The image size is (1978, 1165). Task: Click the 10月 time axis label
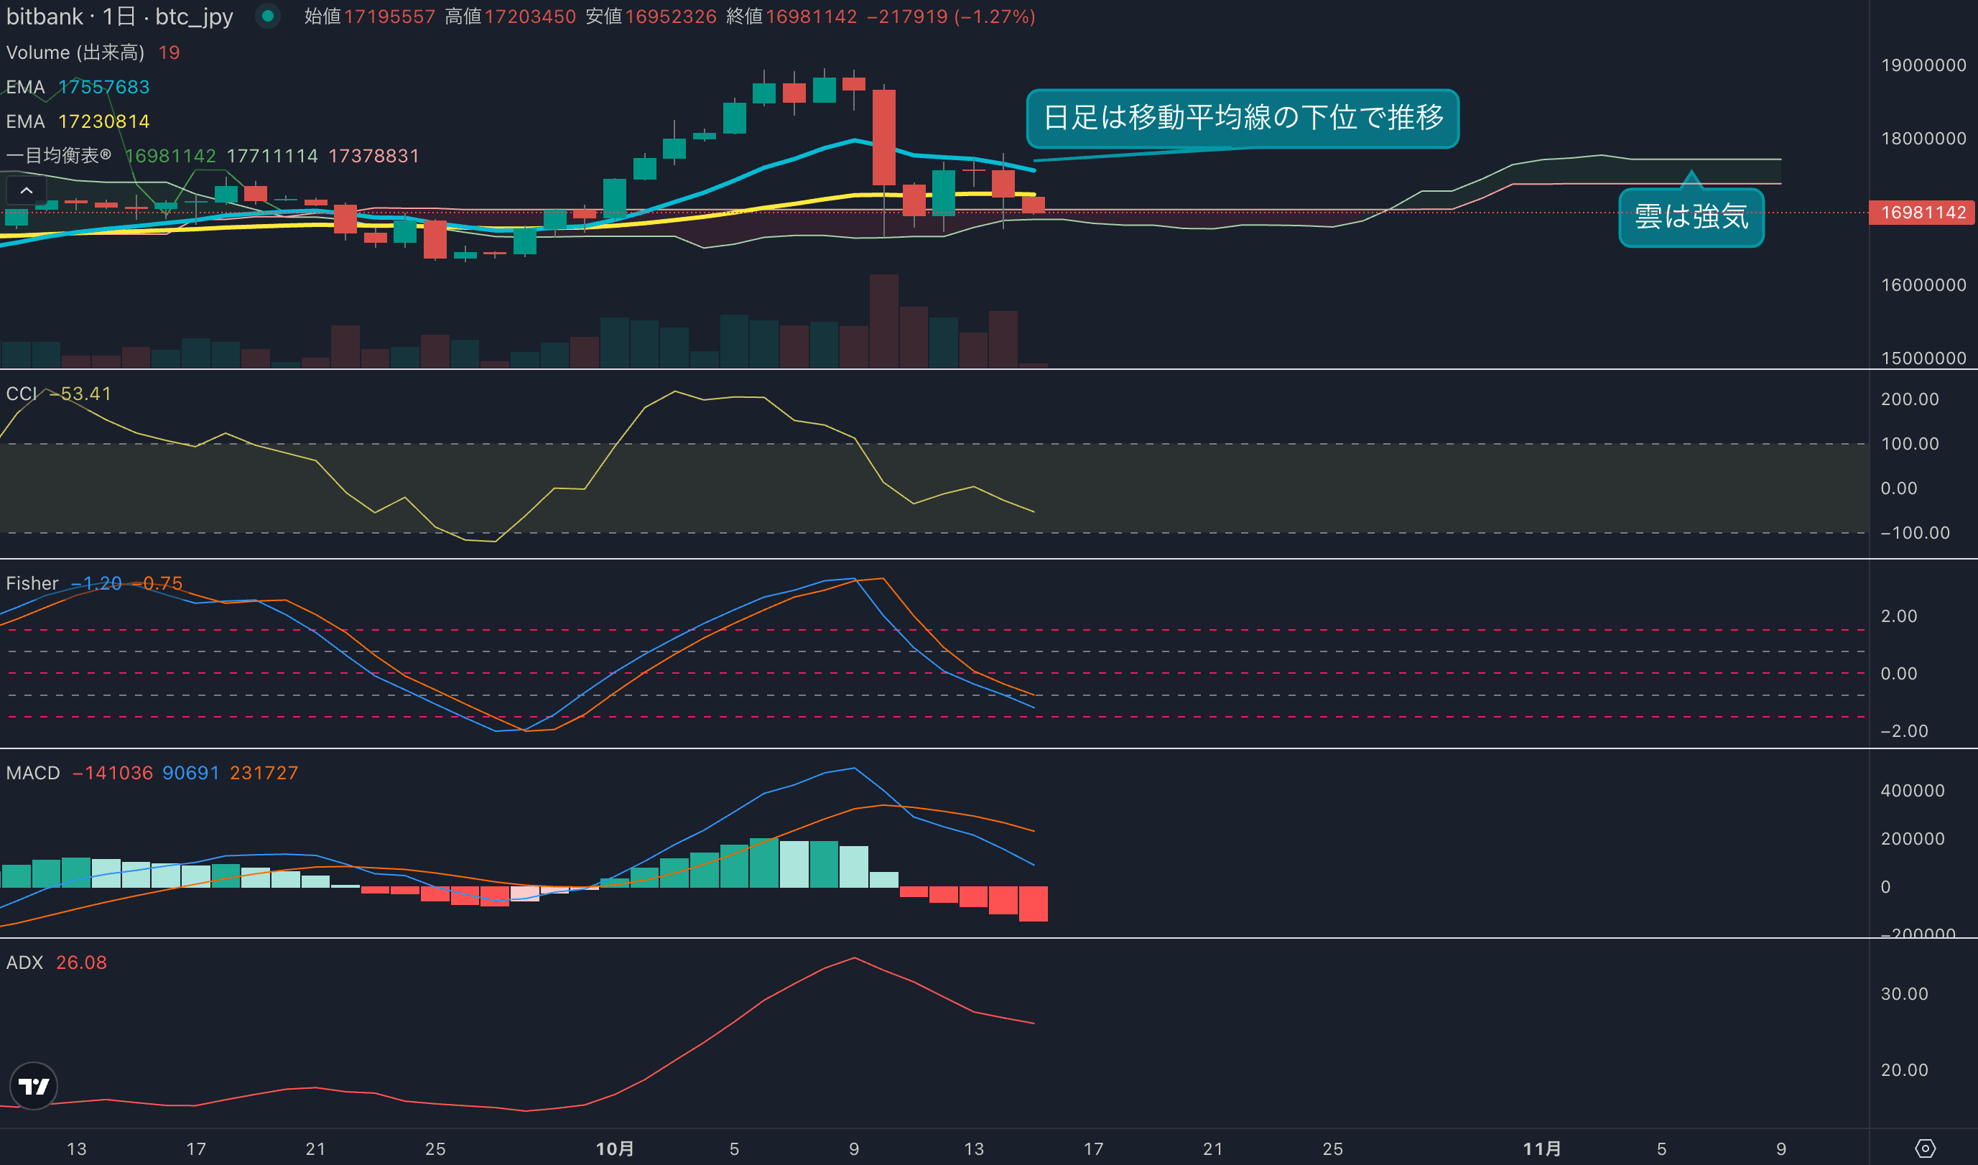point(615,1148)
